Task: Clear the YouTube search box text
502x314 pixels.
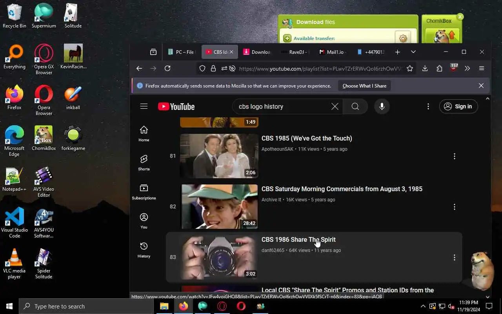Action: (x=335, y=106)
